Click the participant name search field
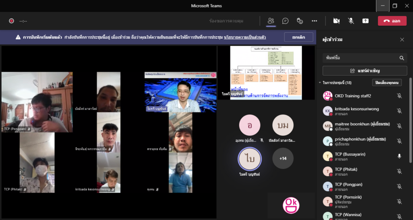This screenshot has width=413, height=220. (365, 58)
